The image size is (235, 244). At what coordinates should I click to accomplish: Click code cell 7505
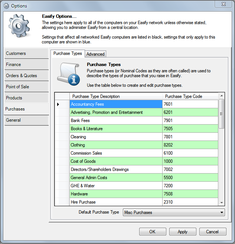coord(190,129)
